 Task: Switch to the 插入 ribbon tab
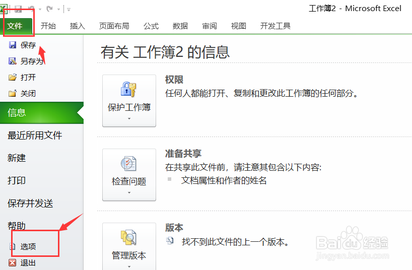77,26
